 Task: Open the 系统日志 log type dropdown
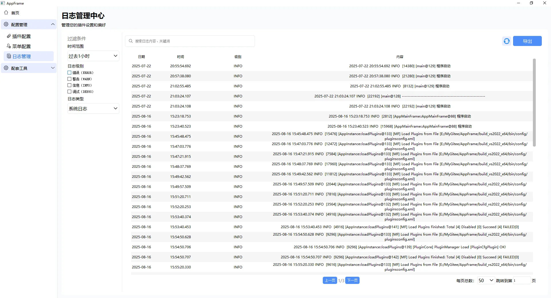(x=93, y=109)
